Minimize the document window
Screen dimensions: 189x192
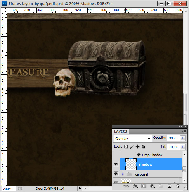click(x=161, y=3)
